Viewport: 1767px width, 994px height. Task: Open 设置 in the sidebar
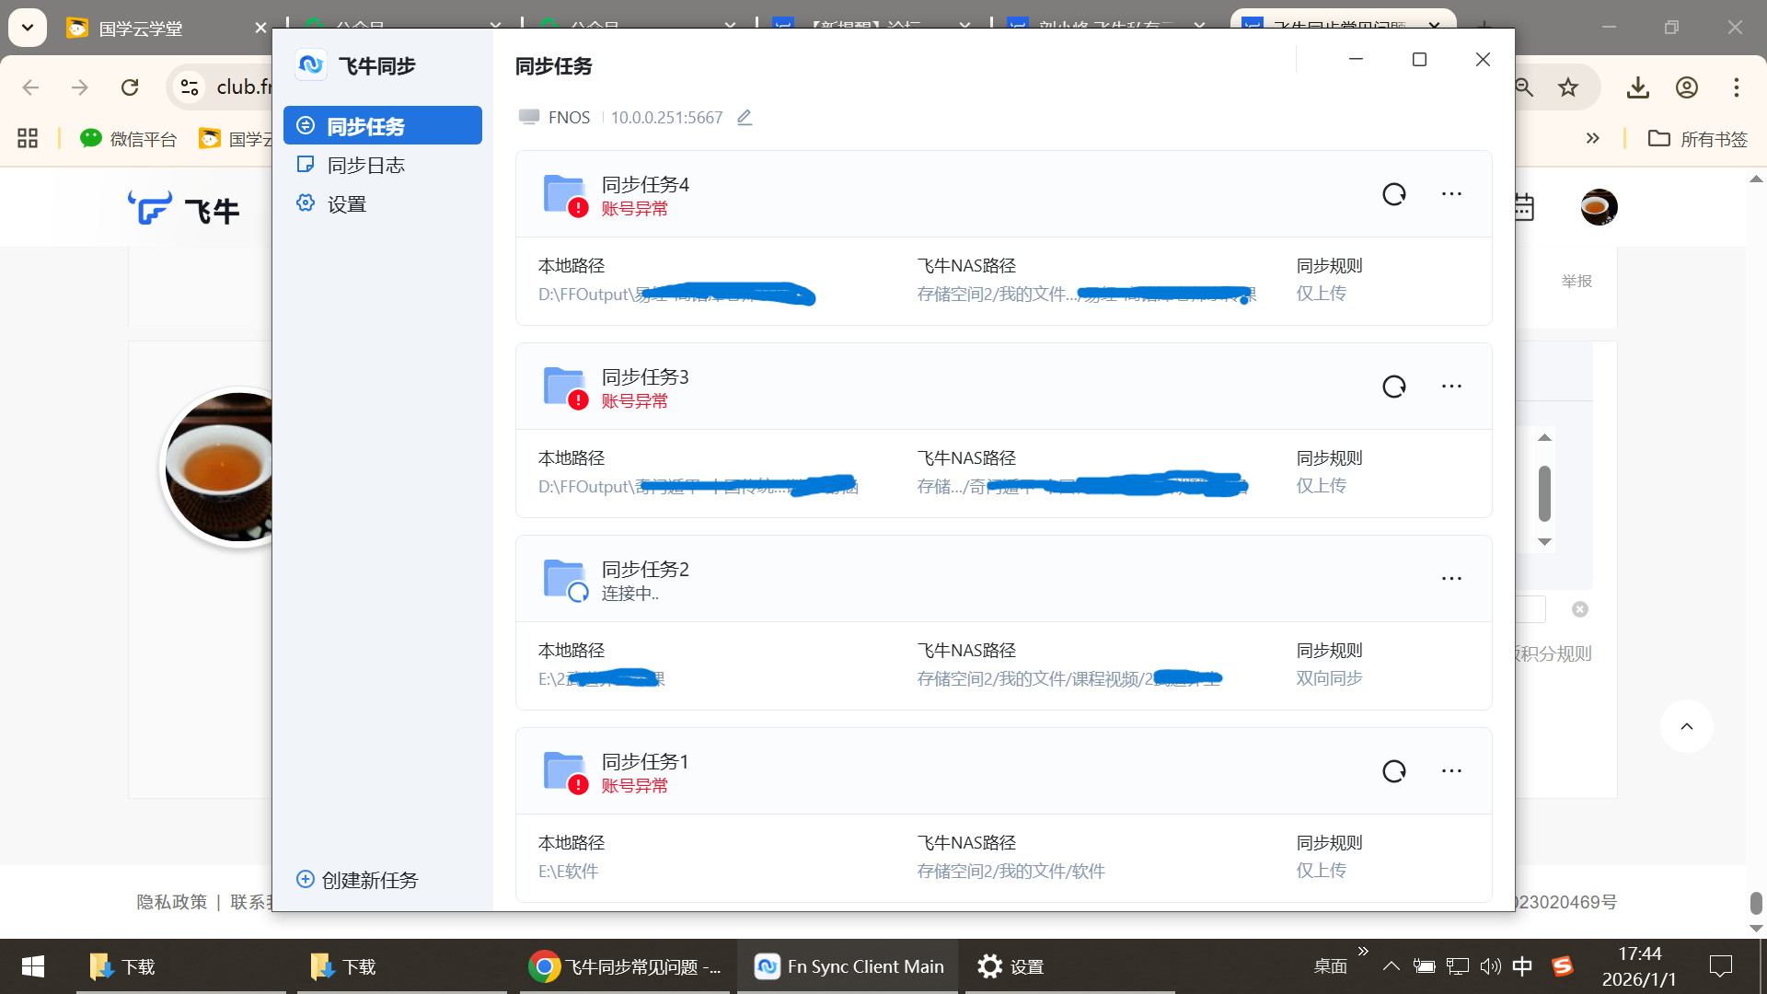pos(346,204)
